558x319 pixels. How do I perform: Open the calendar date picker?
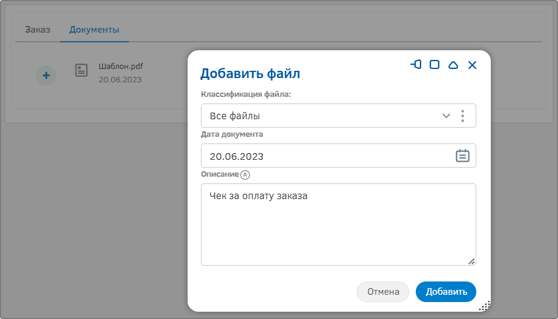(462, 156)
